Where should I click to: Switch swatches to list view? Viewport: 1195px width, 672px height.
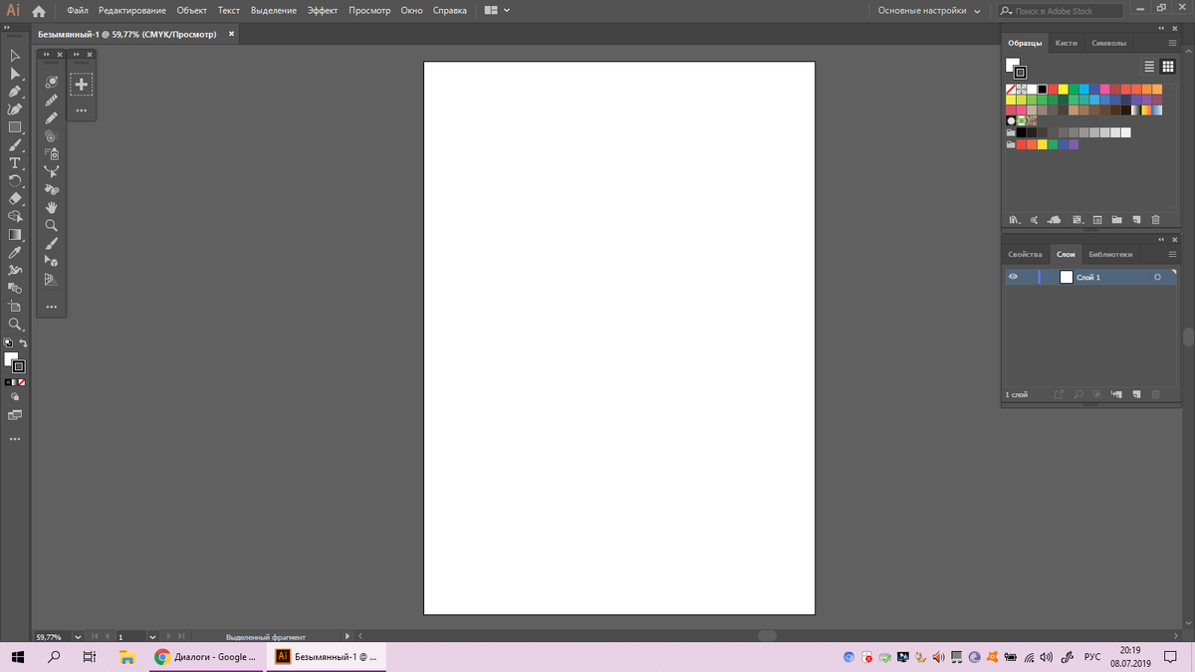1149,67
